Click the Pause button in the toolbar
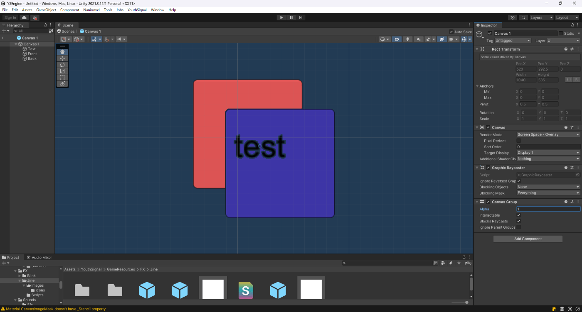The image size is (582, 312). pos(291,17)
